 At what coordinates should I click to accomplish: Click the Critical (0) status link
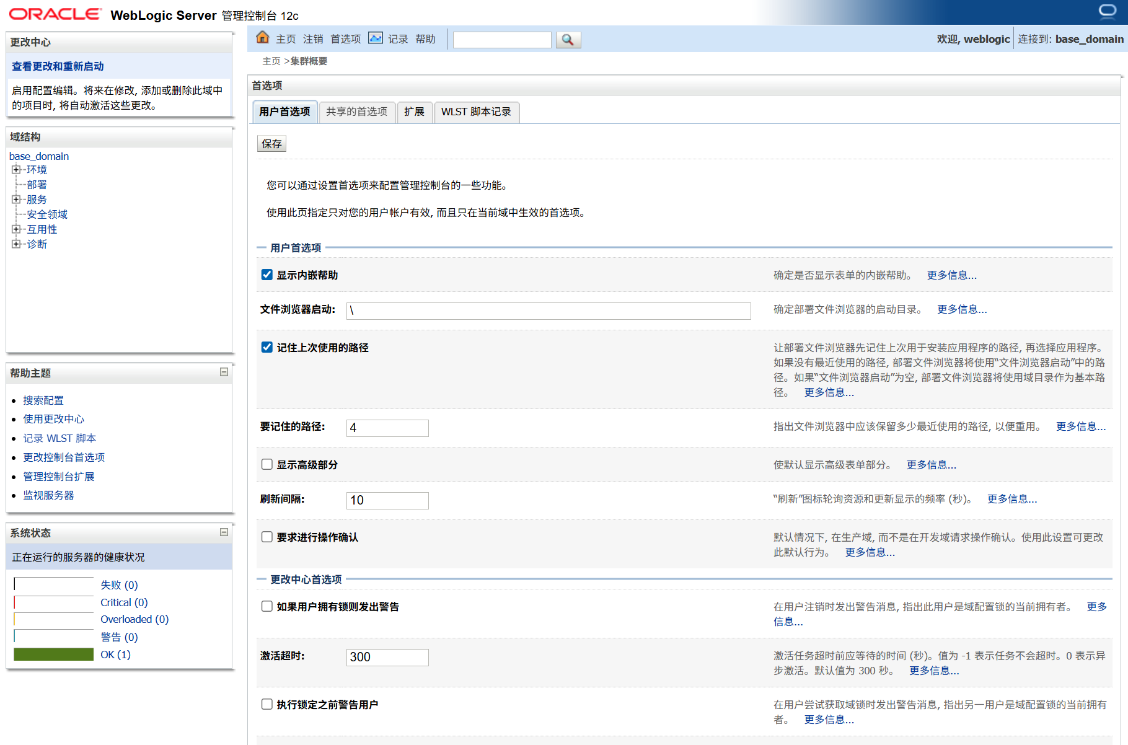[x=124, y=602]
